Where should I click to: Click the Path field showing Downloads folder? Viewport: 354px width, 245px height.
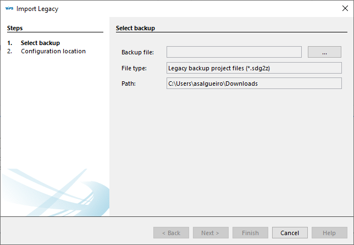click(254, 83)
